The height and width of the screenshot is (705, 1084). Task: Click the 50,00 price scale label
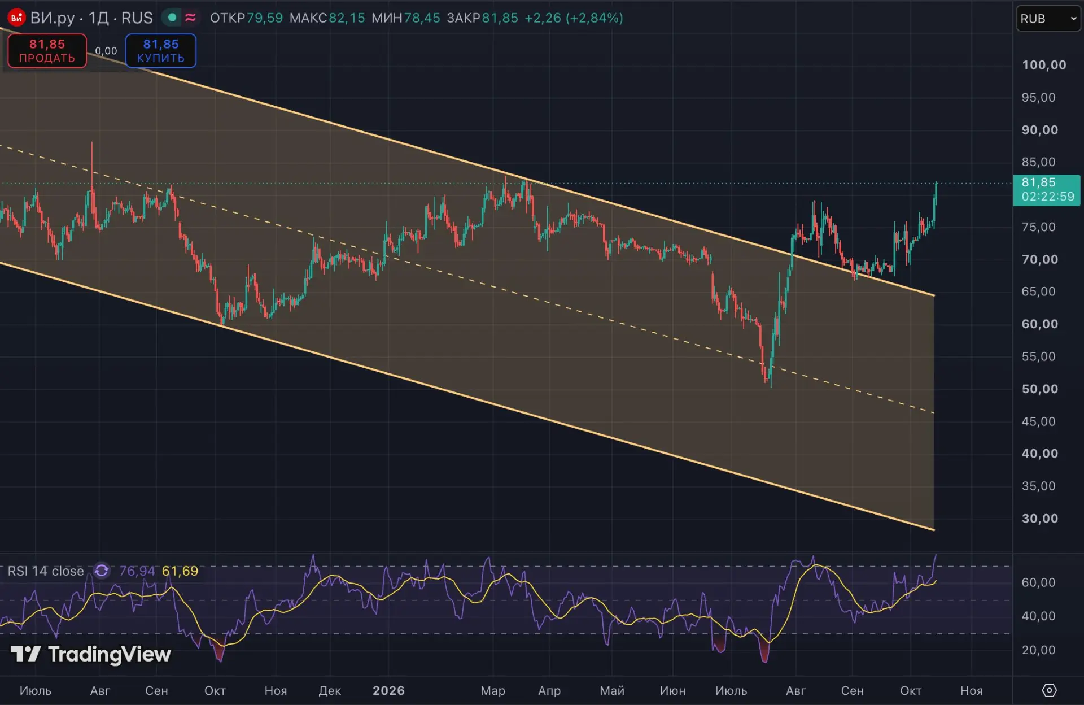pyautogui.click(x=1040, y=389)
